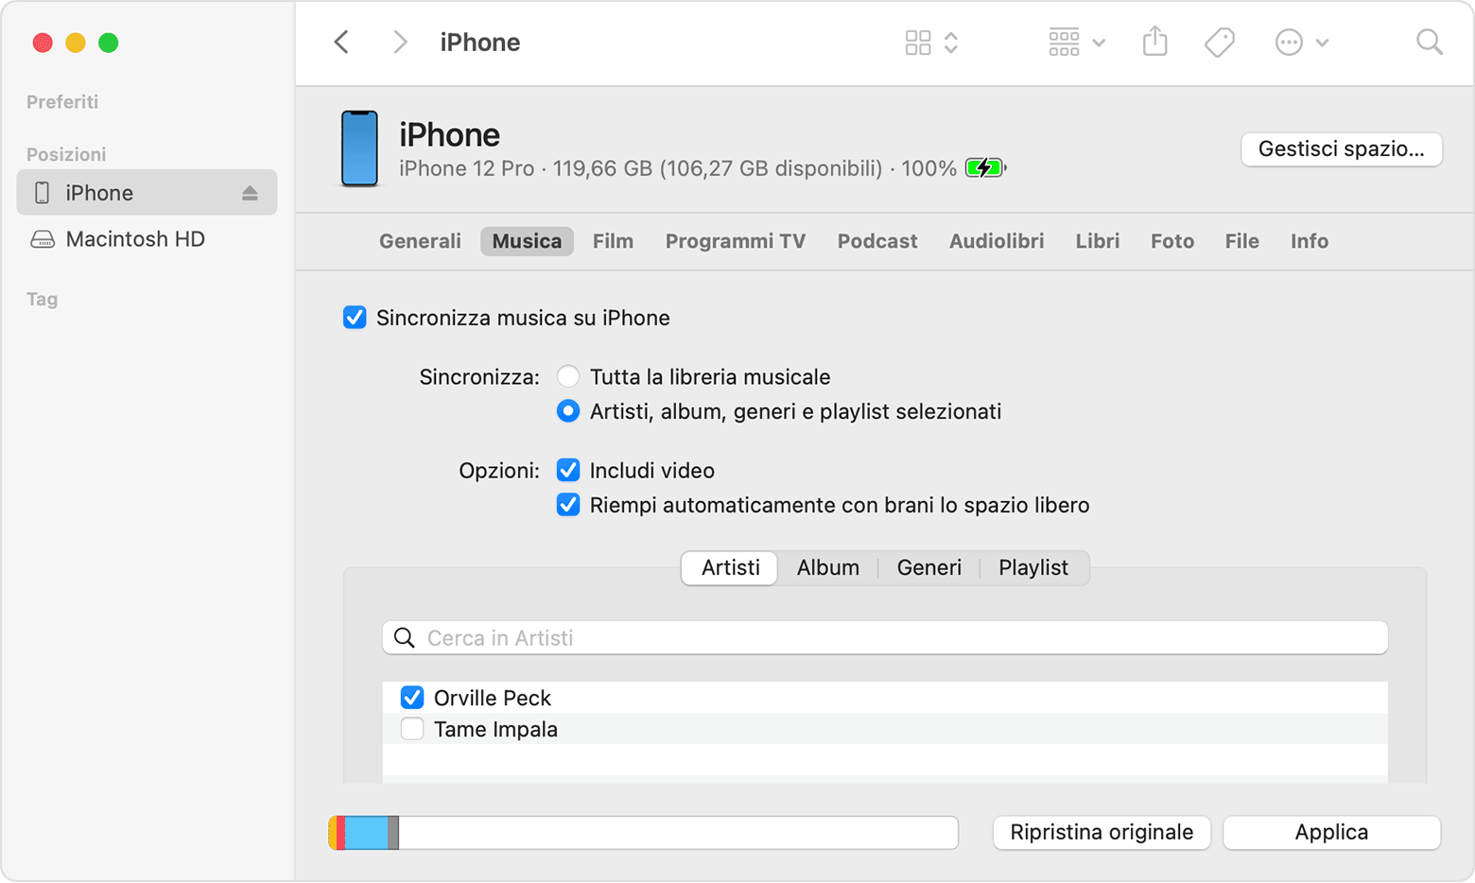Expand the action menu chevron
The width and height of the screenshot is (1475, 883).
tap(1322, 43)
